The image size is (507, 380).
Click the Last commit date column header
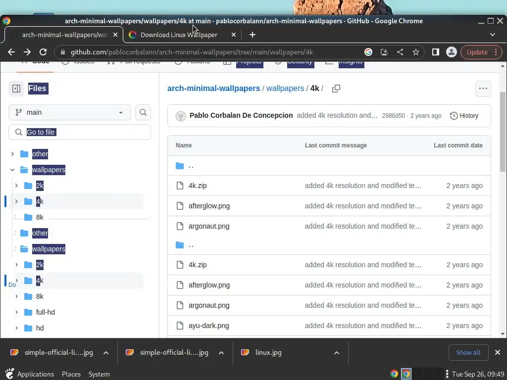click(x=458, y=145)
